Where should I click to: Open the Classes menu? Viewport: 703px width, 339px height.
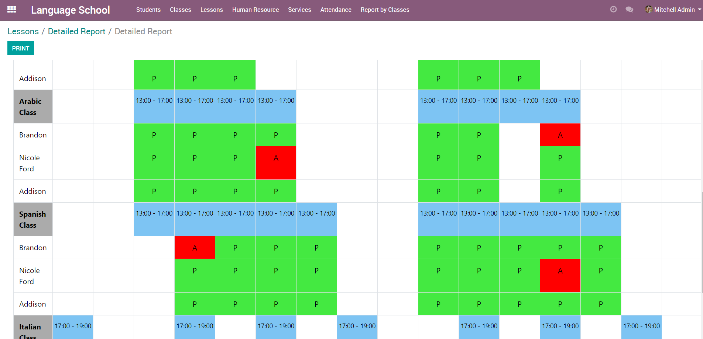[180, 10]
